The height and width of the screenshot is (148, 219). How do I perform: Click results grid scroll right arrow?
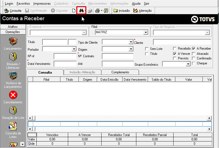click(209, 118)
